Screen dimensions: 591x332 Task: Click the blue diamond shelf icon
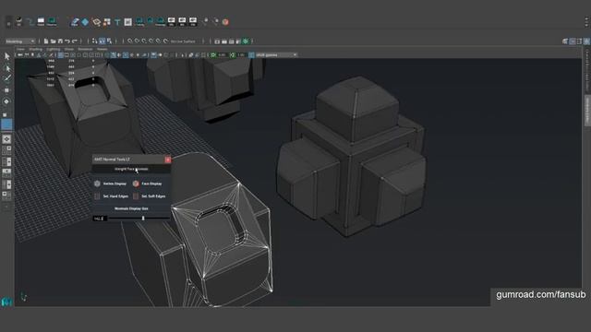point(85,22)
